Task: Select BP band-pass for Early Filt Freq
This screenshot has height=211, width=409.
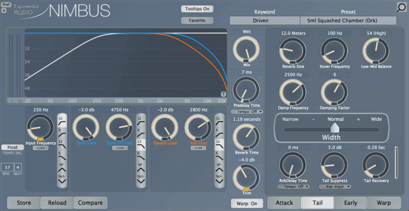Action: coord(141,167)
